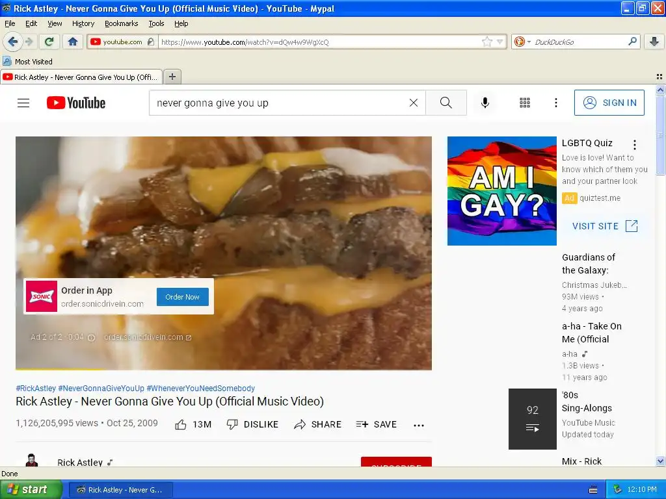
Task: Open the browser downloads arrow icon
Action: click(654, 42)
